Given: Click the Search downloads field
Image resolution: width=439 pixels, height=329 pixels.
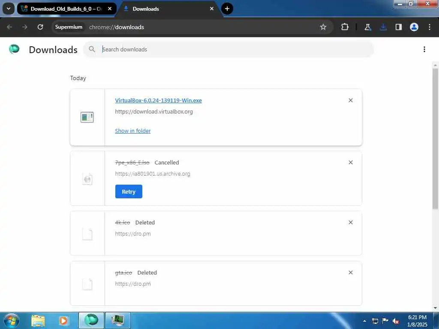Looking at the screenshot, I should 229,49.
